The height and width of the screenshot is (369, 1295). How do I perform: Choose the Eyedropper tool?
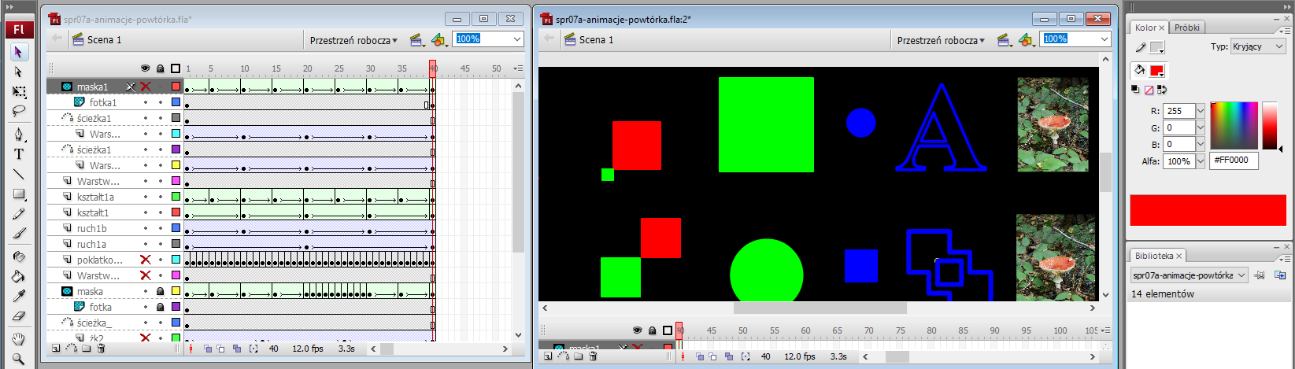pyautogui.click(x=19, y=296)
